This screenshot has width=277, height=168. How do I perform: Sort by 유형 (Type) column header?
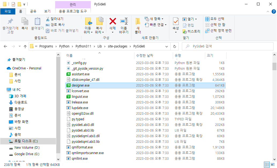point(189,55)
